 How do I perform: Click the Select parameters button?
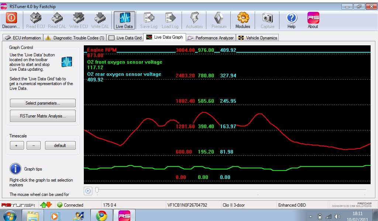coord(43,103)
